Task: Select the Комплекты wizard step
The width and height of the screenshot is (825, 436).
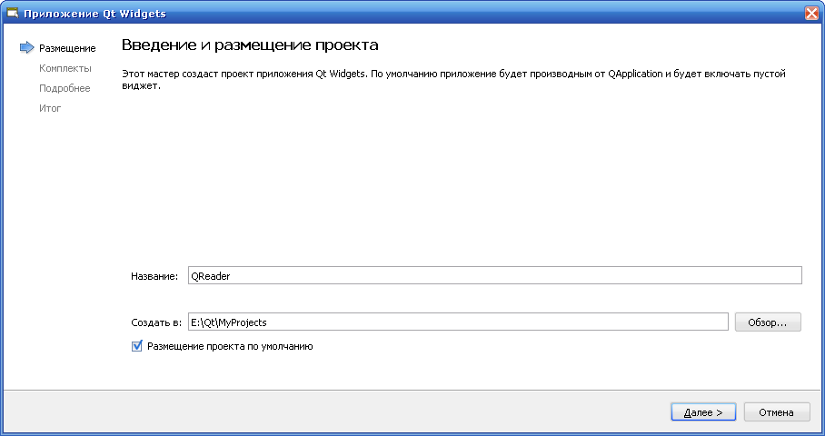Action: [x=65, y=68]
